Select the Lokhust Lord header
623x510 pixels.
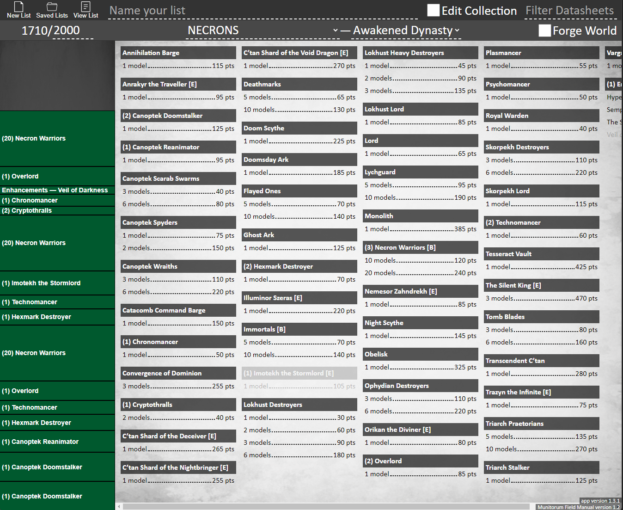pos(421,109)
